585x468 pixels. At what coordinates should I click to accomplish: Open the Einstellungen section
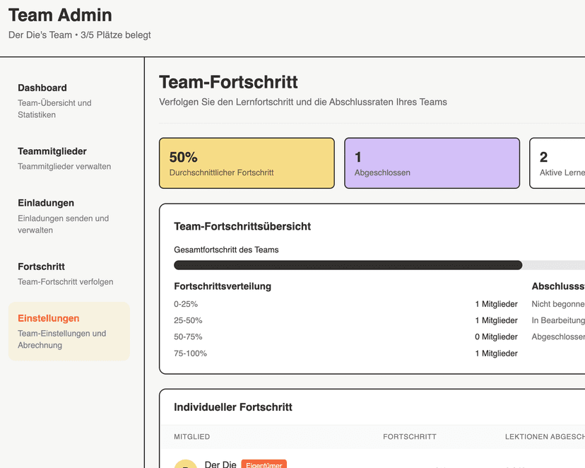(49, 318)
